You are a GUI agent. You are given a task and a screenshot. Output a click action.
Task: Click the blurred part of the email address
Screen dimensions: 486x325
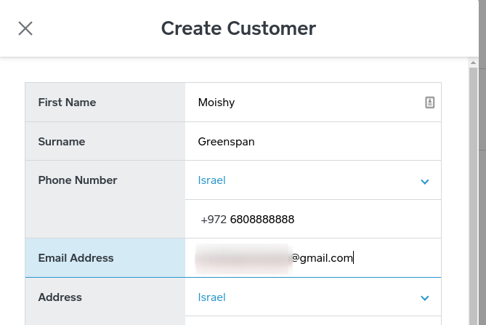click(x=243, y=257)
